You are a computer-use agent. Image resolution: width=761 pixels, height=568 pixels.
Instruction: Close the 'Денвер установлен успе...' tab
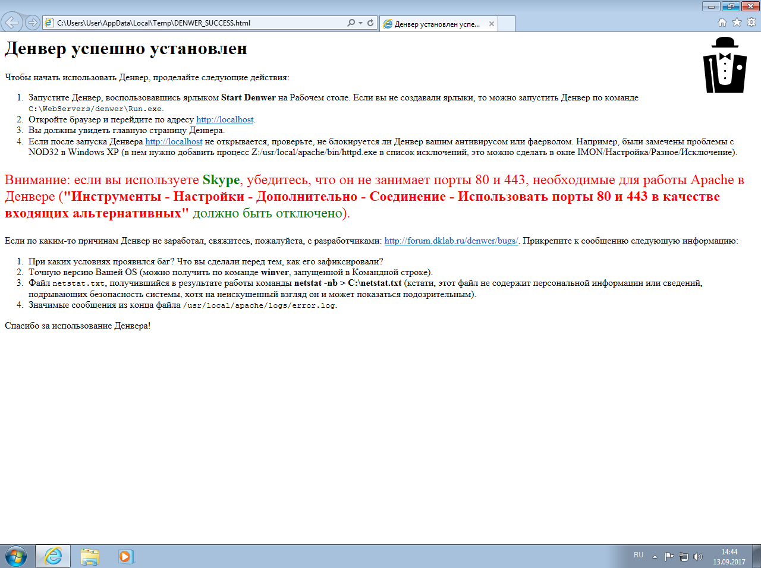(491, 24)
